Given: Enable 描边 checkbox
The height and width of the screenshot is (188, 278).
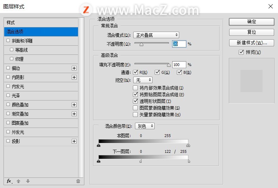Looking at the screenshot, I should click(x=8, y=68).
